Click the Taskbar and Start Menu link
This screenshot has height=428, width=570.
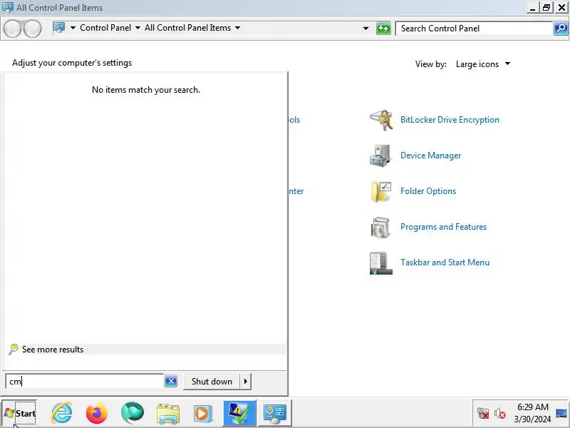coord(445,263)
